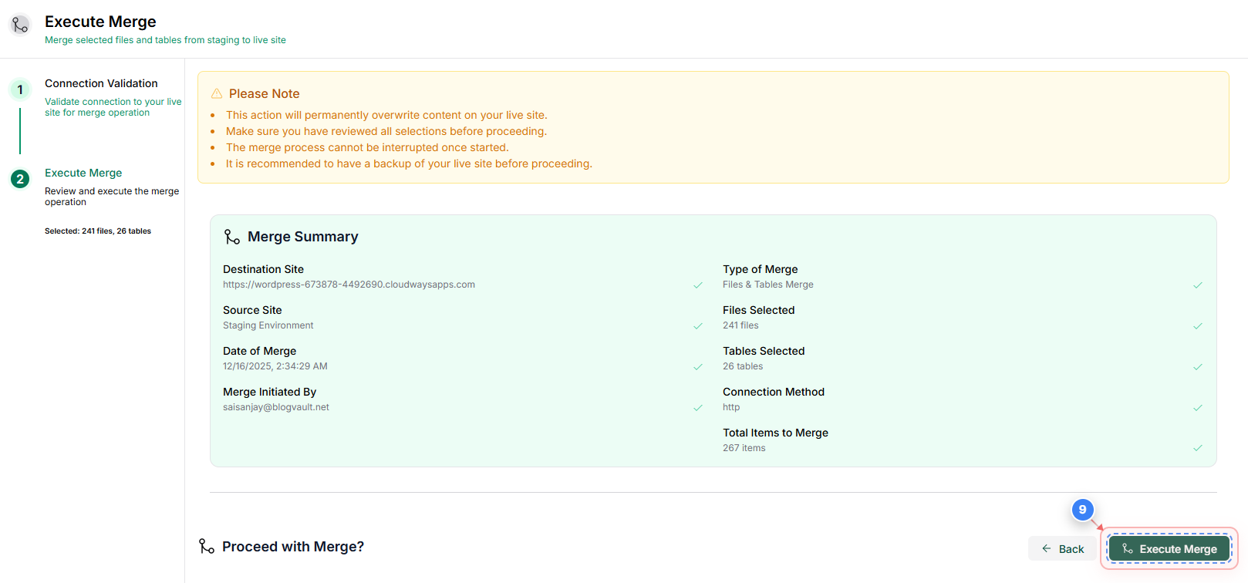Click 'Validate connection to your live site' description
This screenshot has width=1248, height=583.
[113, 107]
